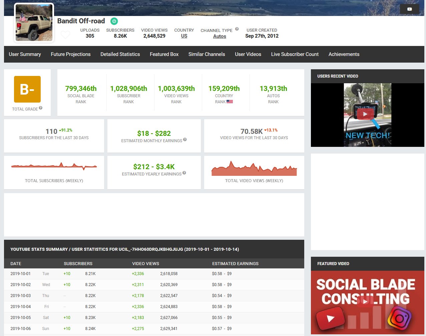Open the Achievements tab
Screen dimensions: 426x336
coord(344,54)
